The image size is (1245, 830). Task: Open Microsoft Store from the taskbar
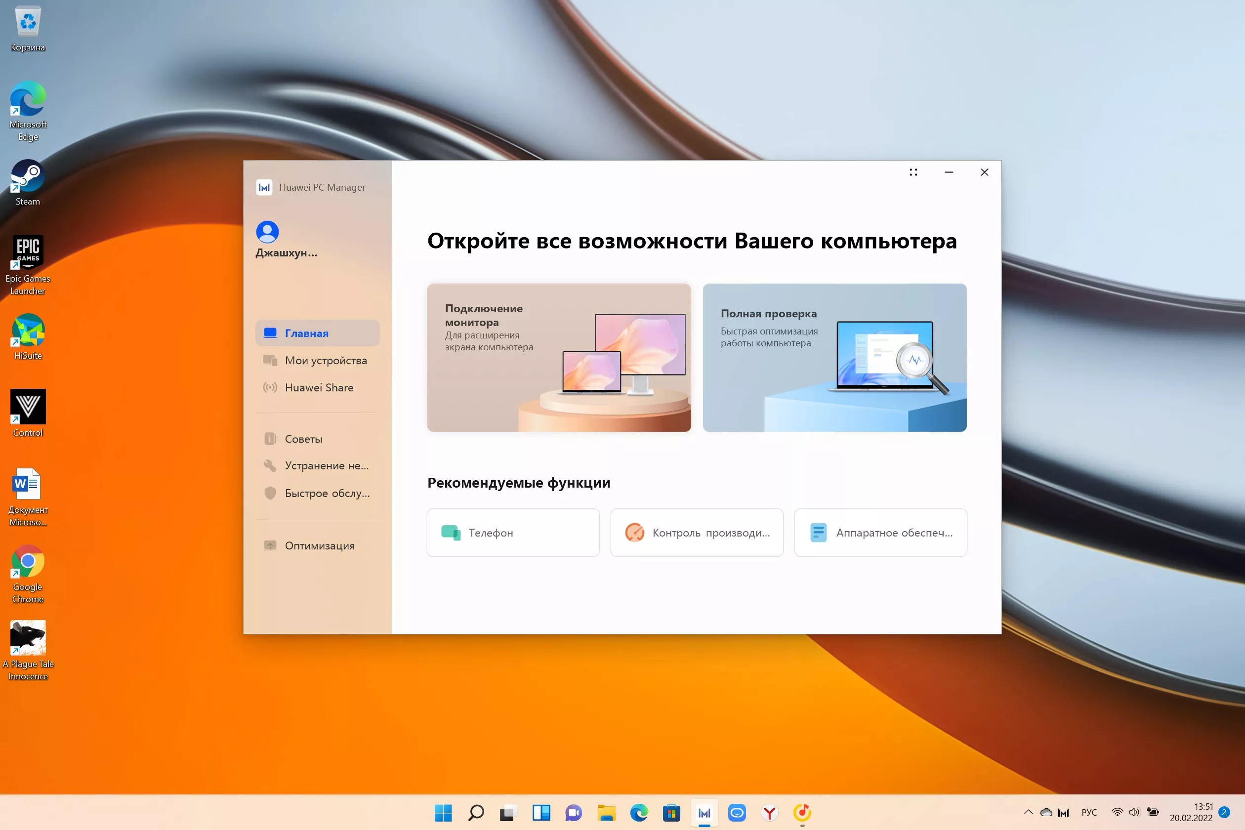pos(671,813)
